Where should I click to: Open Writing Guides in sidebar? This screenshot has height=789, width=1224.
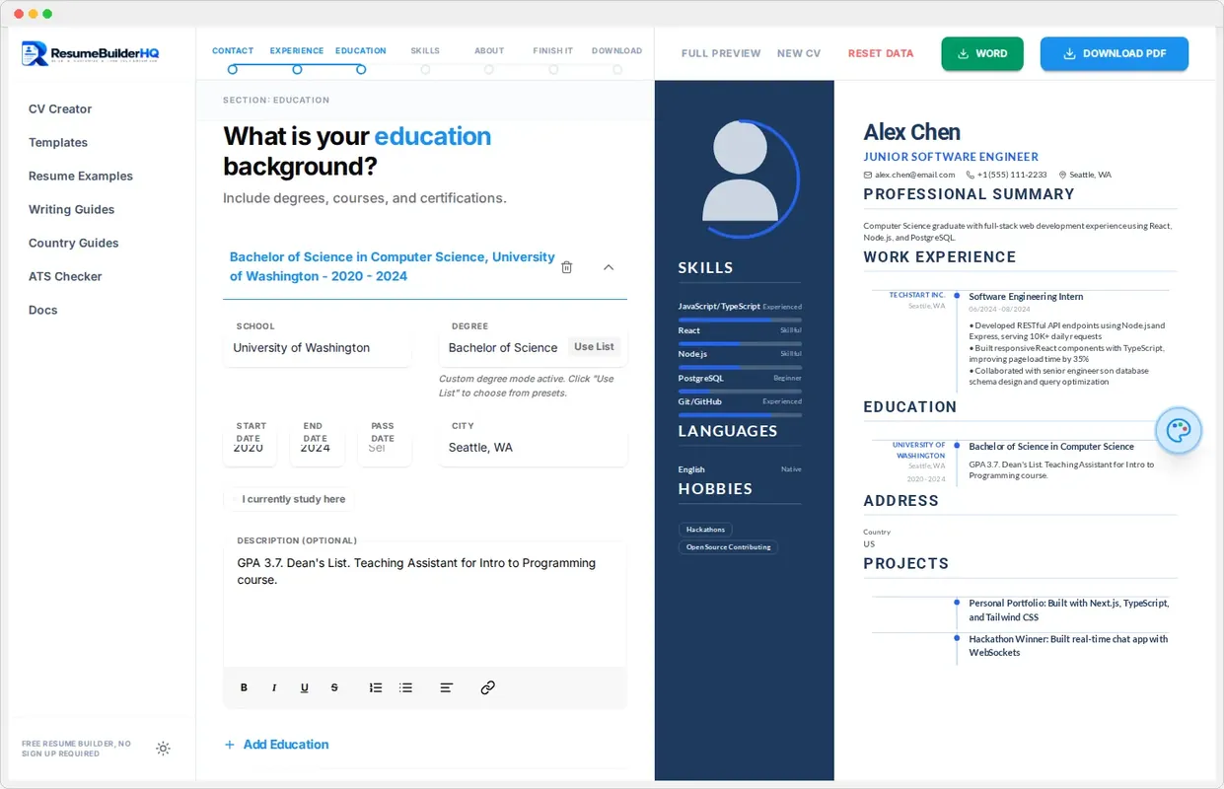[71, 210]
